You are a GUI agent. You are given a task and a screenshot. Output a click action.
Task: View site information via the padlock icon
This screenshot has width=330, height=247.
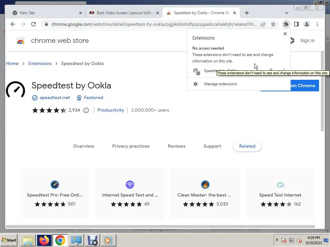[x=46, y=24]
